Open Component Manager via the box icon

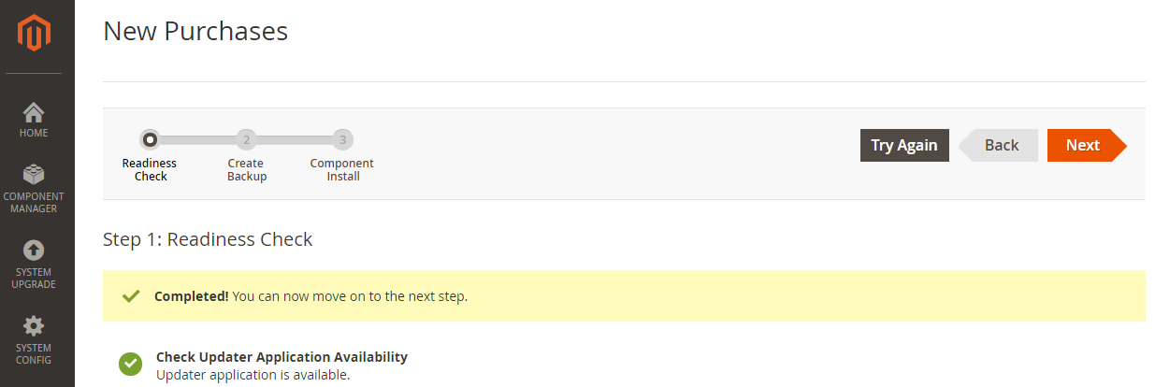34,175
